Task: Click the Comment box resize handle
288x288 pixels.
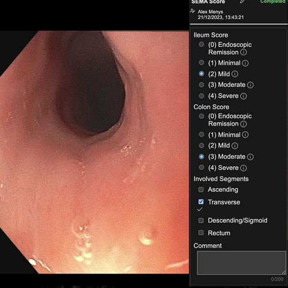Action: coord(284,272)
